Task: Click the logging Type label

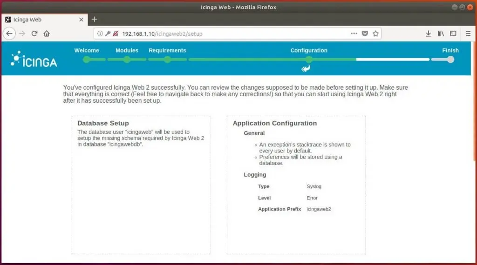Action: (264, 186)
